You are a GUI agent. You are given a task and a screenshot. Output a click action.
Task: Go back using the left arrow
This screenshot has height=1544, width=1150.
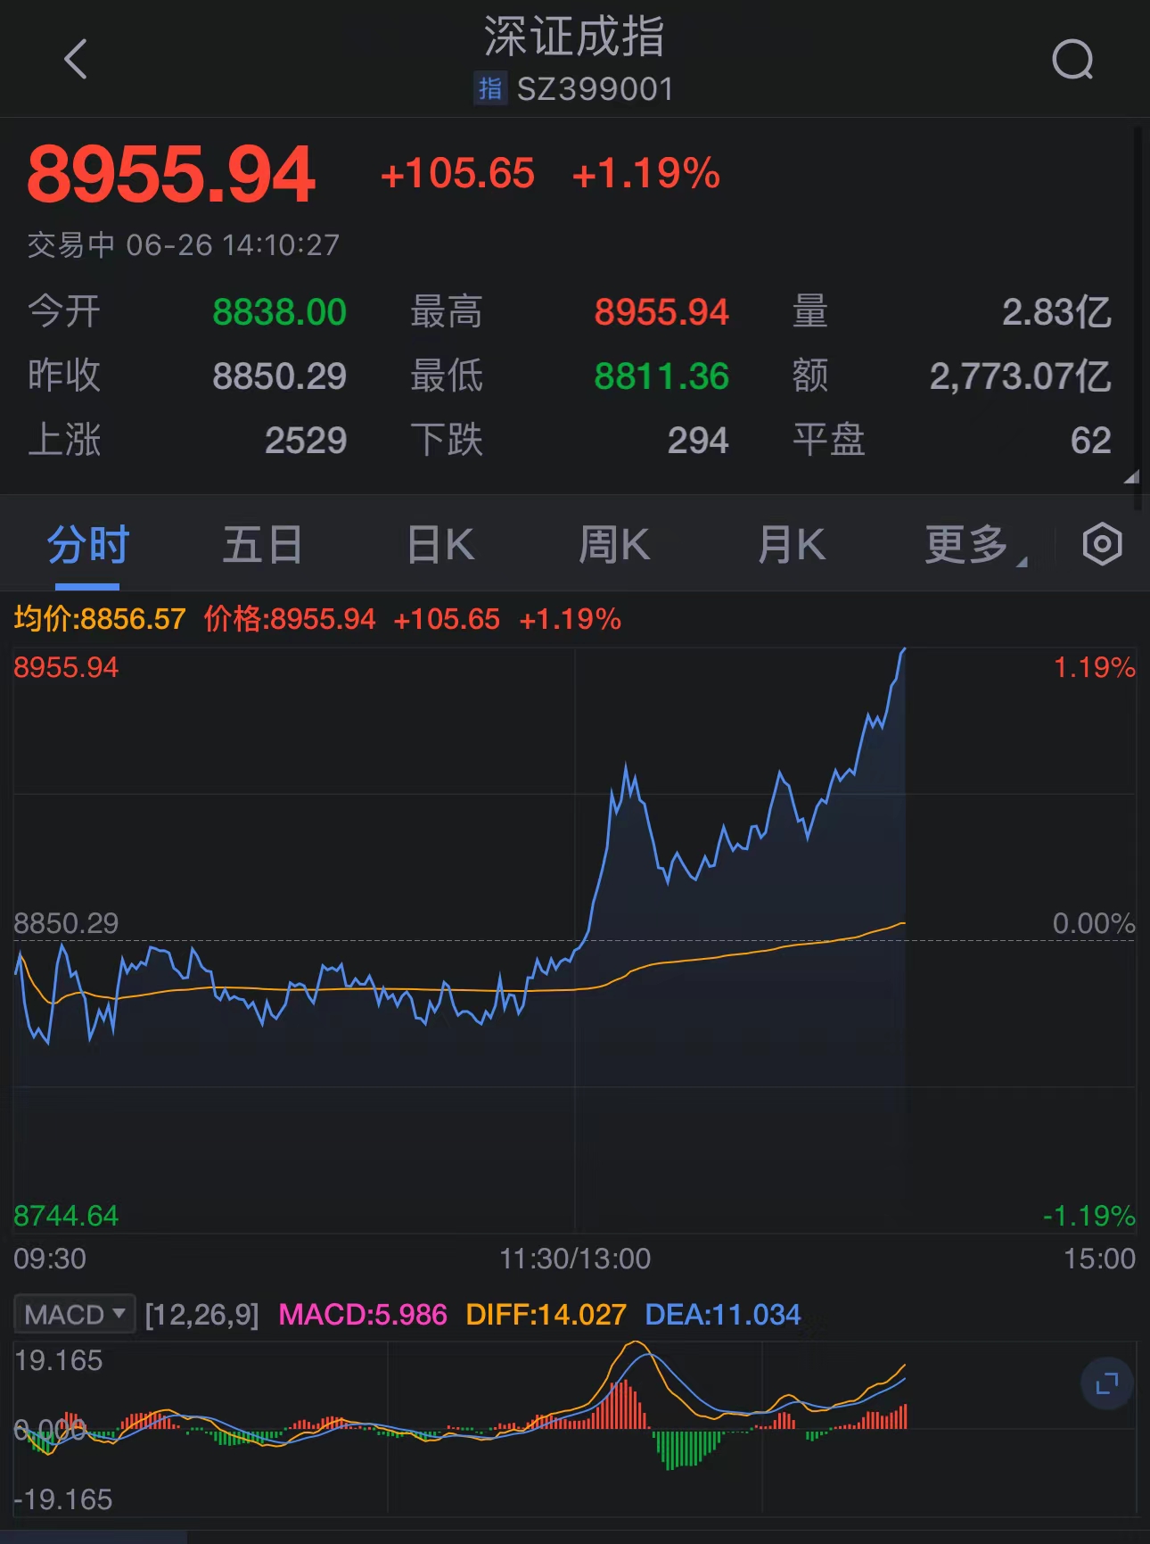[x=76, y=59]
